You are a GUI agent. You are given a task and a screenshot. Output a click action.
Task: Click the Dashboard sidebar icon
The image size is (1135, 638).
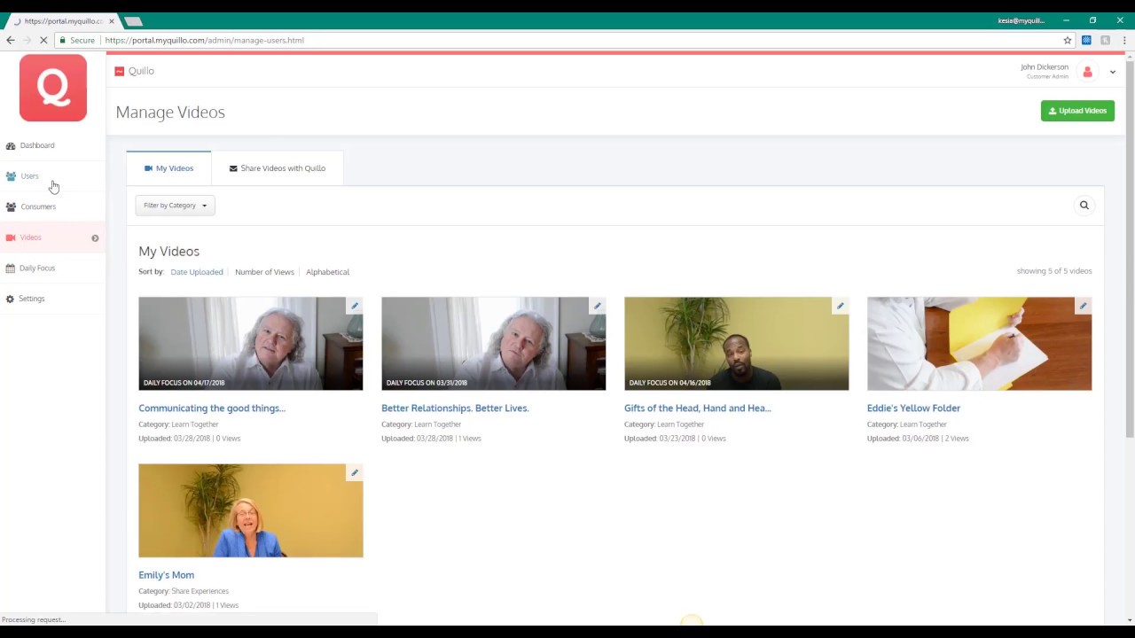point(11,145)
